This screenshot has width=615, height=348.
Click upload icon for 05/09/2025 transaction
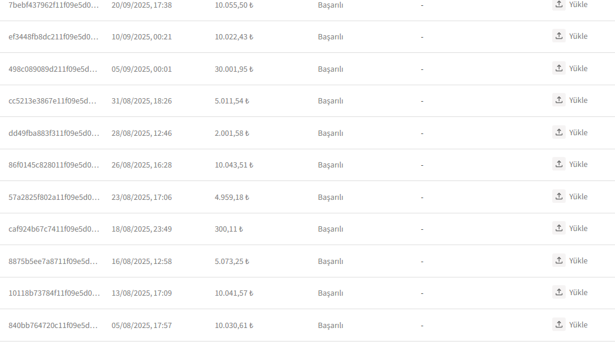[559, 68]
